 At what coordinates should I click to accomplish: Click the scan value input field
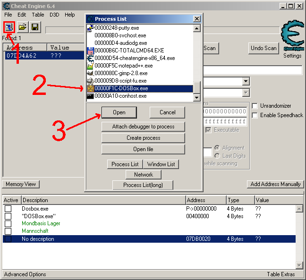coord(253,70)
